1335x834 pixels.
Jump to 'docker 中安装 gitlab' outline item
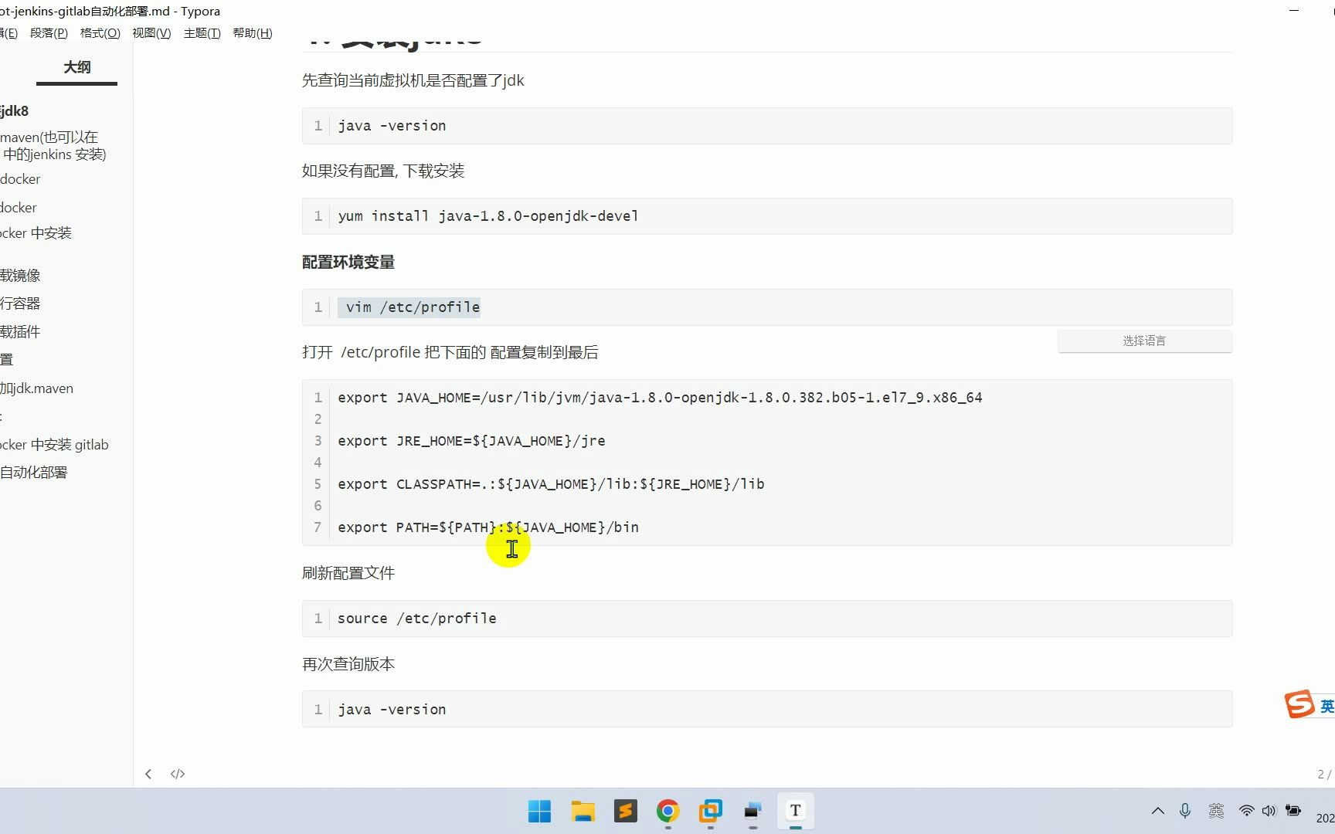coord(54,445)
